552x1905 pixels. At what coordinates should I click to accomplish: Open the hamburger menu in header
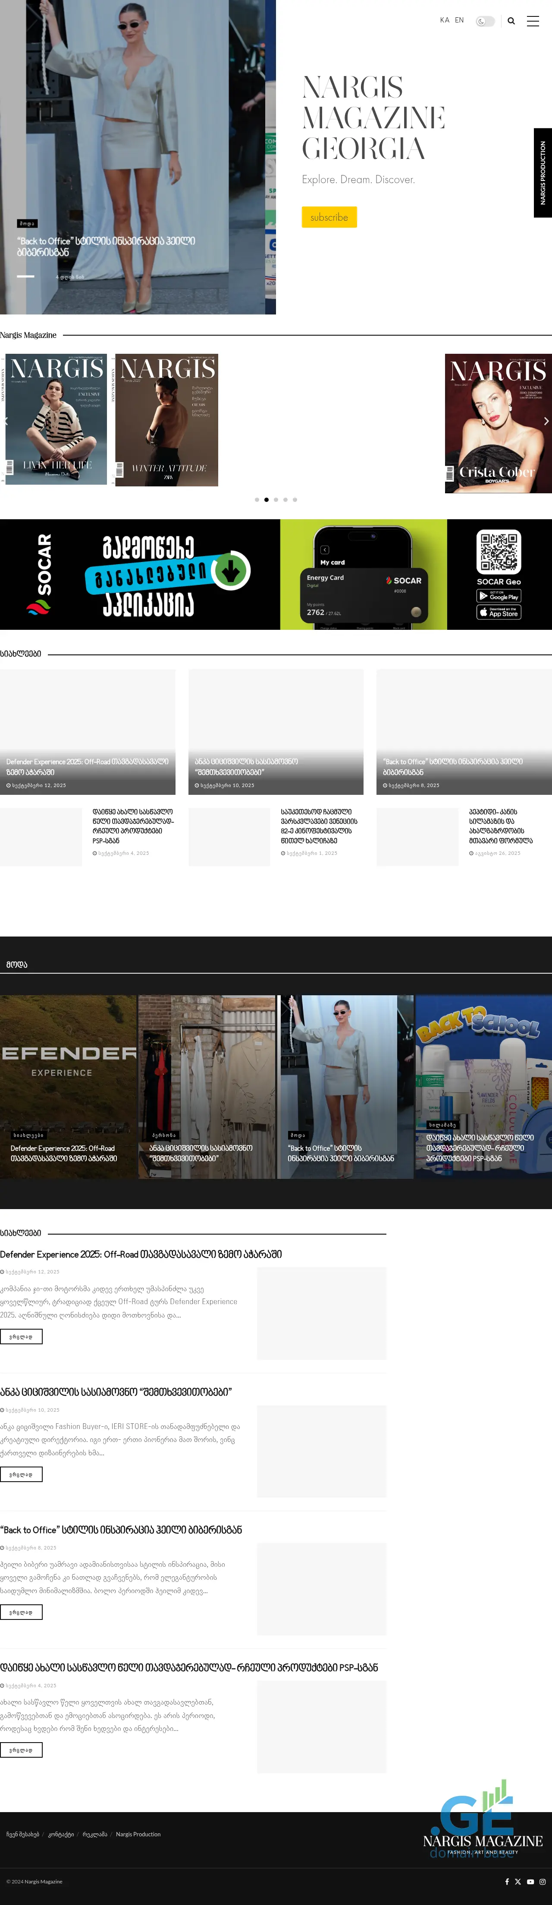(532, 22)
